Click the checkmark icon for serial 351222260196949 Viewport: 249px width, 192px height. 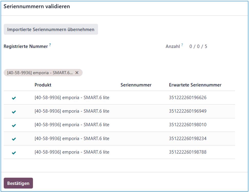14,112
